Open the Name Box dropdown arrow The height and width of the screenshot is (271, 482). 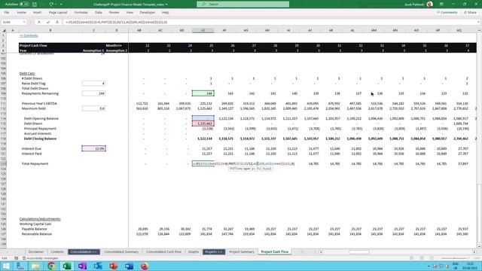pos(24,22)
